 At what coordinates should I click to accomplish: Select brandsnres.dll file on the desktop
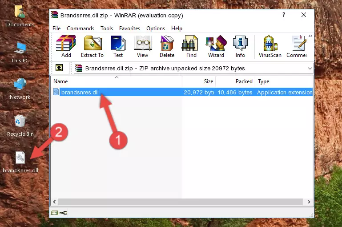point(20,162)
